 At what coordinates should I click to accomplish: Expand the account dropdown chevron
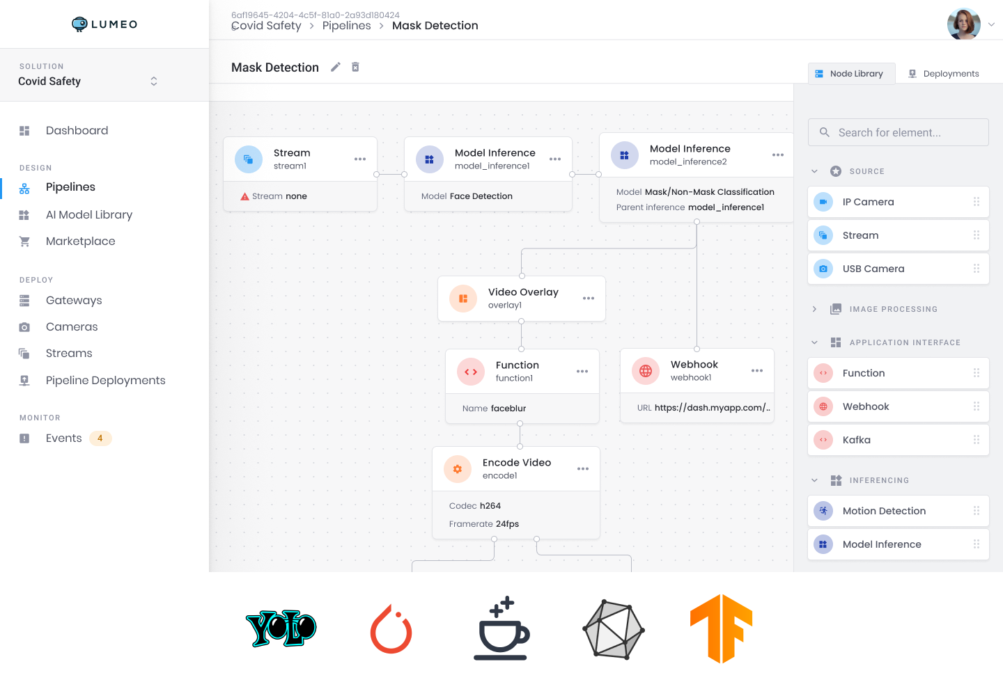point(991,24)
